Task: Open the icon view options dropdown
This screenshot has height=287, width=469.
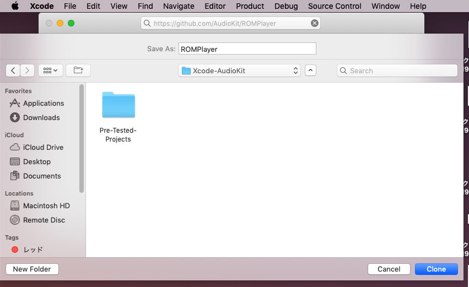Action: 51,71
